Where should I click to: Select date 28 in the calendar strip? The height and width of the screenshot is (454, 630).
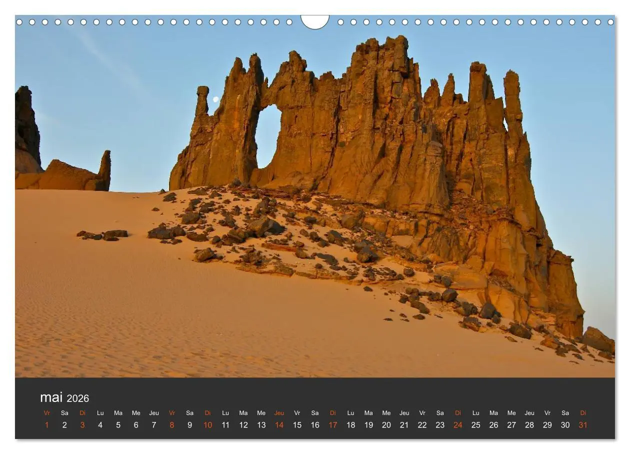pyautogui.click(x=529, y=425)
